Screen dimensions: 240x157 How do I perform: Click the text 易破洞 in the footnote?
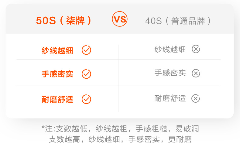187,128
